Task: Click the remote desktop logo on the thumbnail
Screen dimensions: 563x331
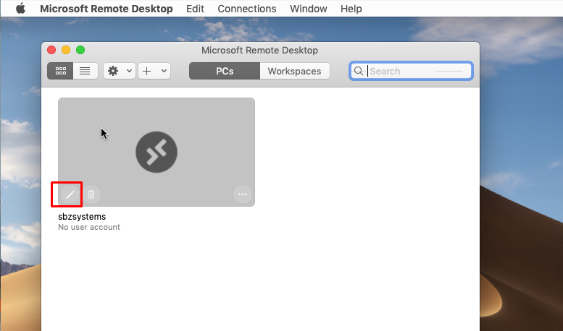Action: click(x=157, y=152)
